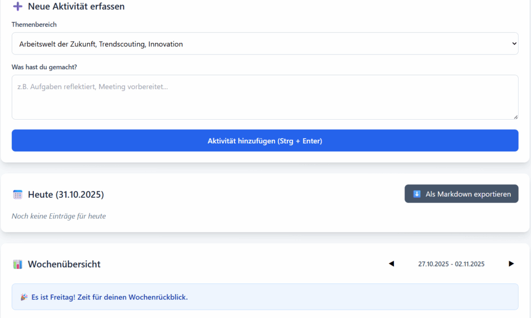Click the Themenbereich field label
This screenshot has height=318, width=531.
(34, 24)
